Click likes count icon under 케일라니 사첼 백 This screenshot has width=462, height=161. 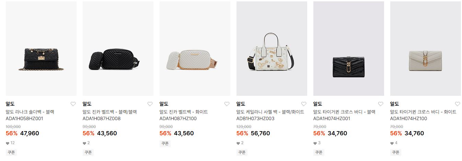click(x=238, y=143)
